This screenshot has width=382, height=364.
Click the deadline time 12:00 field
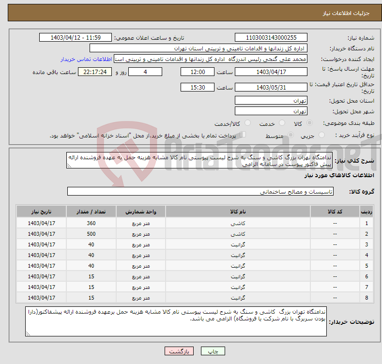click(x=198, y=72)
